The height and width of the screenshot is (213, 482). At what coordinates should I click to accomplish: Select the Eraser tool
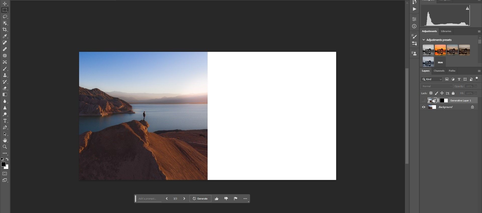pos(5,88)
